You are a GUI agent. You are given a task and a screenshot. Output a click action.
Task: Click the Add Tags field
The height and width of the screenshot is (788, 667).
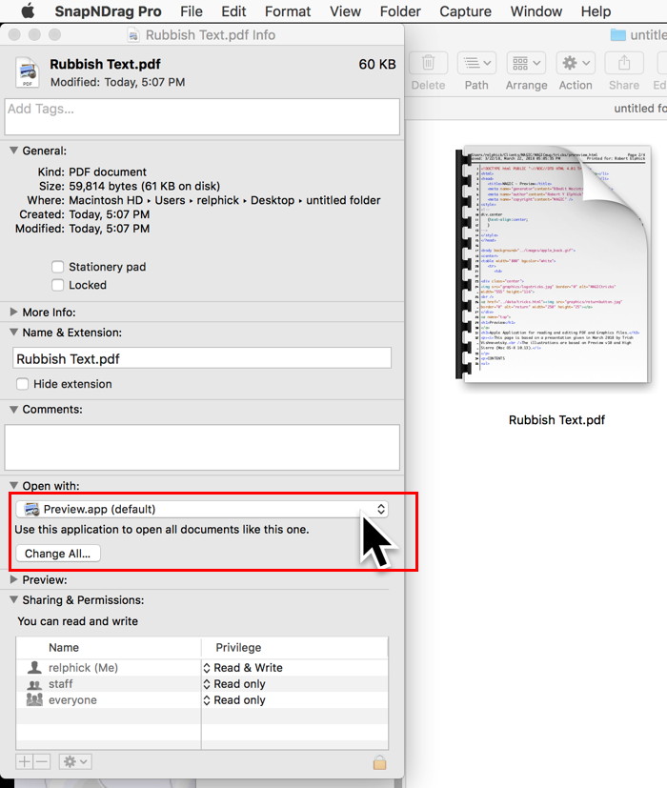(202, 116)
